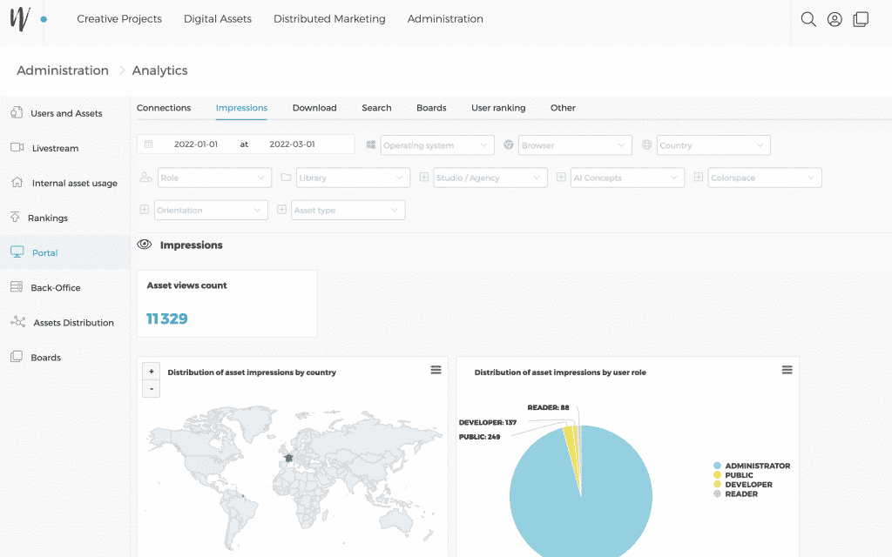Toggle PUBLIC series in pie legend
This screenshot has width=892, height=557.
pos(738,476)
